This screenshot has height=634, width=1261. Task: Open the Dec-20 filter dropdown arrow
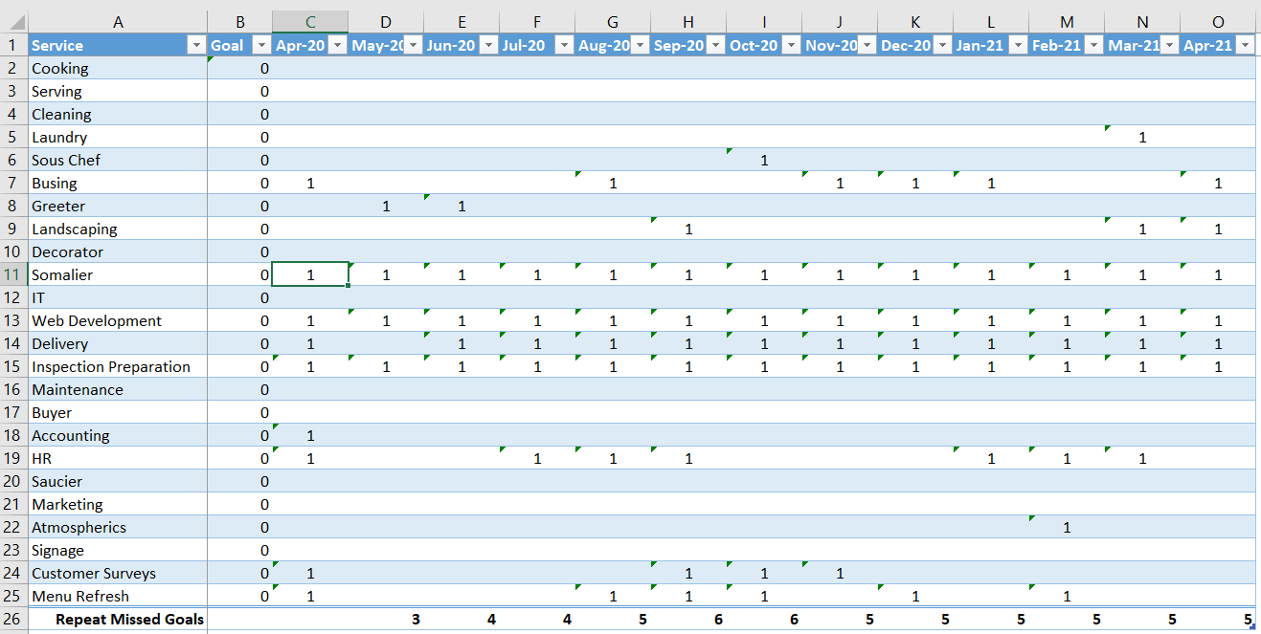coord(942,45)
